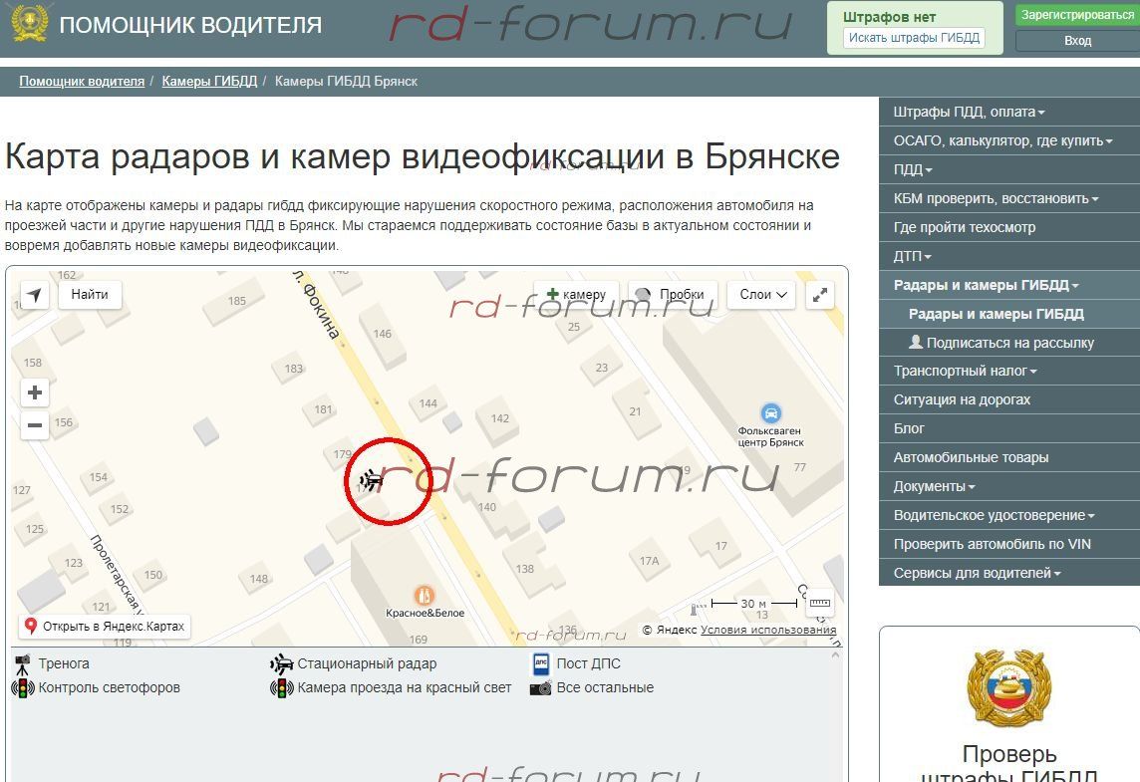This screenshot has width=1140, height=782.
Task: Select the ruler measurement tool on map
Action: 819,603
